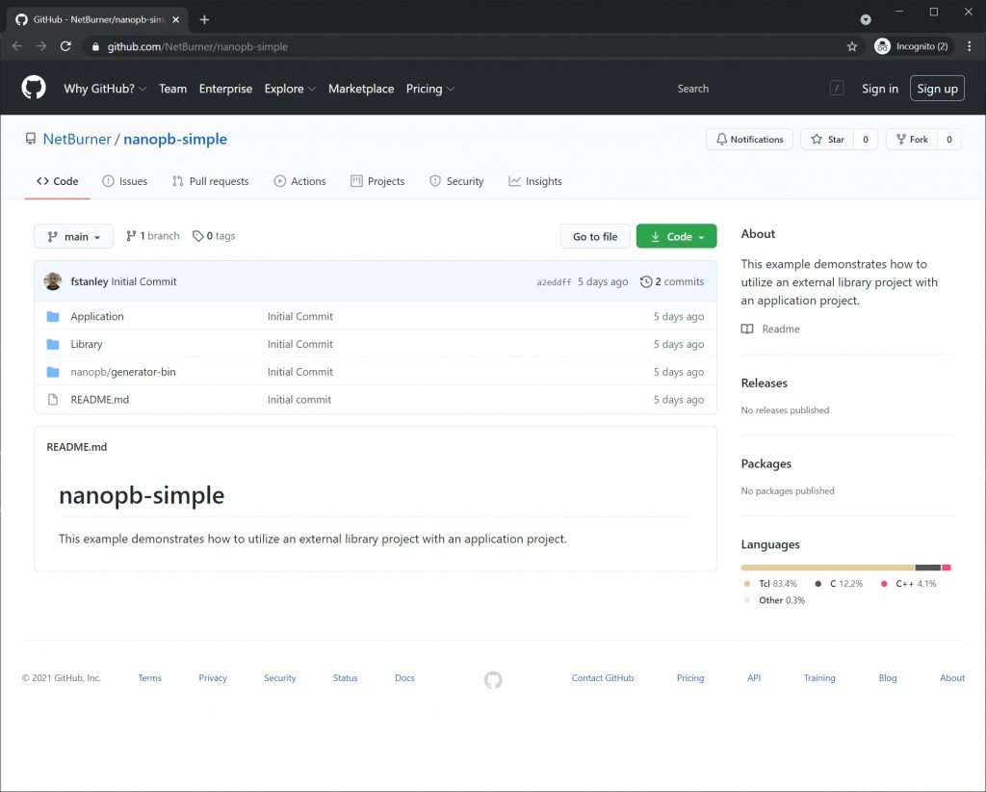Open the main branch dropdown
The image size is (986, 792).
[x=73, y=235]
